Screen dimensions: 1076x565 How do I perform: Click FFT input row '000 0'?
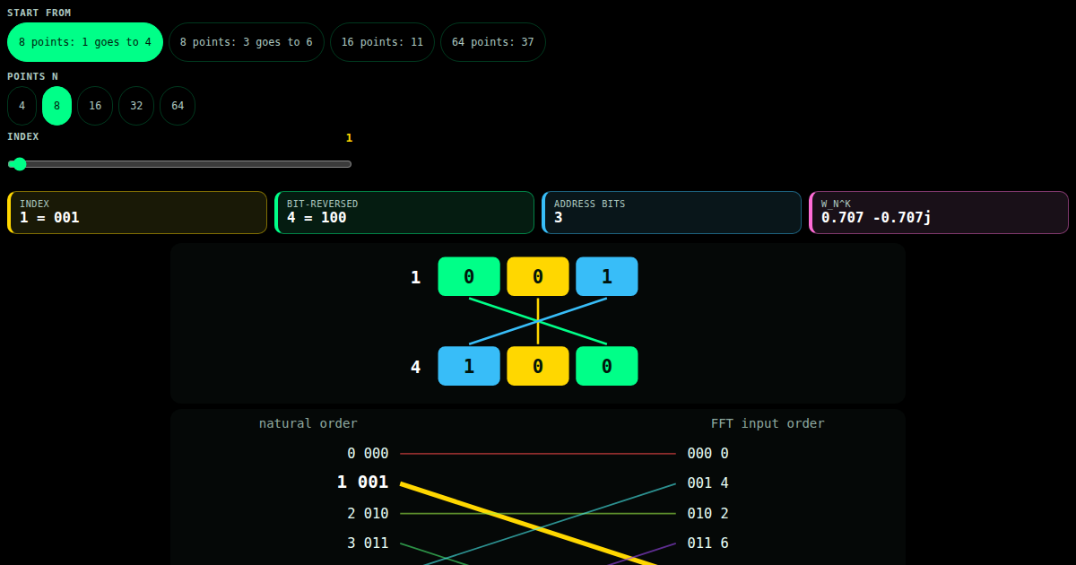pos(708,454)
